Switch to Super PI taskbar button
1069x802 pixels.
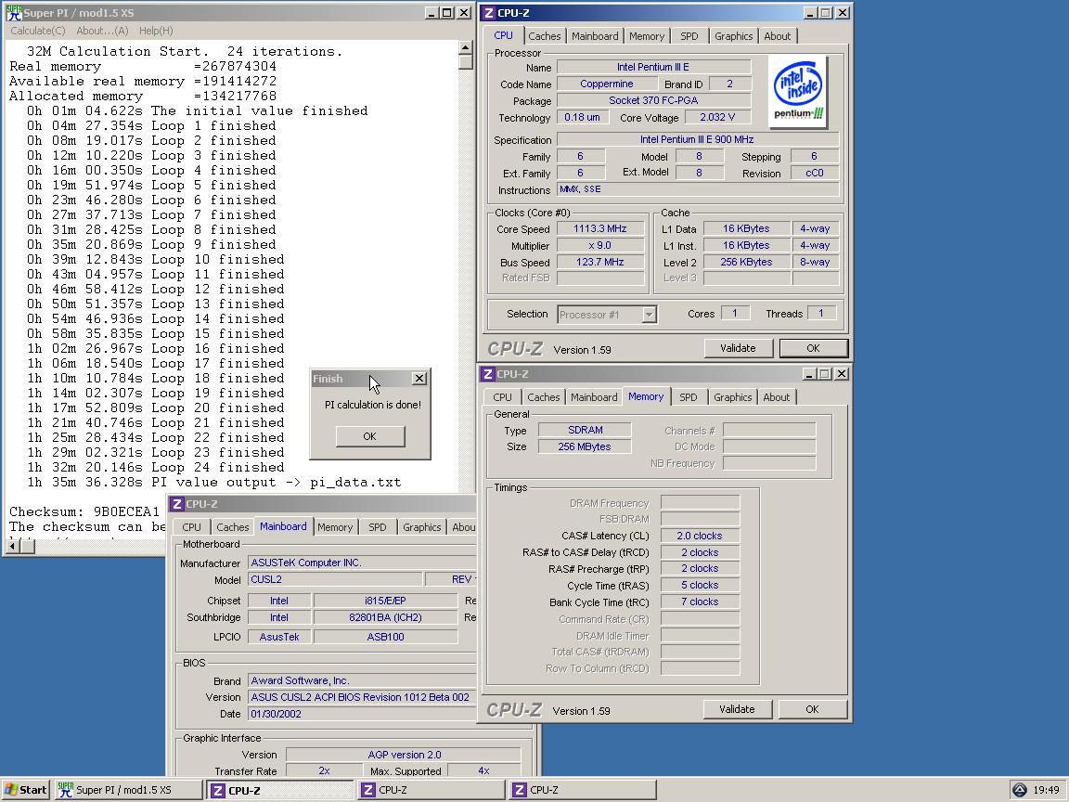(x=128, y=790)
